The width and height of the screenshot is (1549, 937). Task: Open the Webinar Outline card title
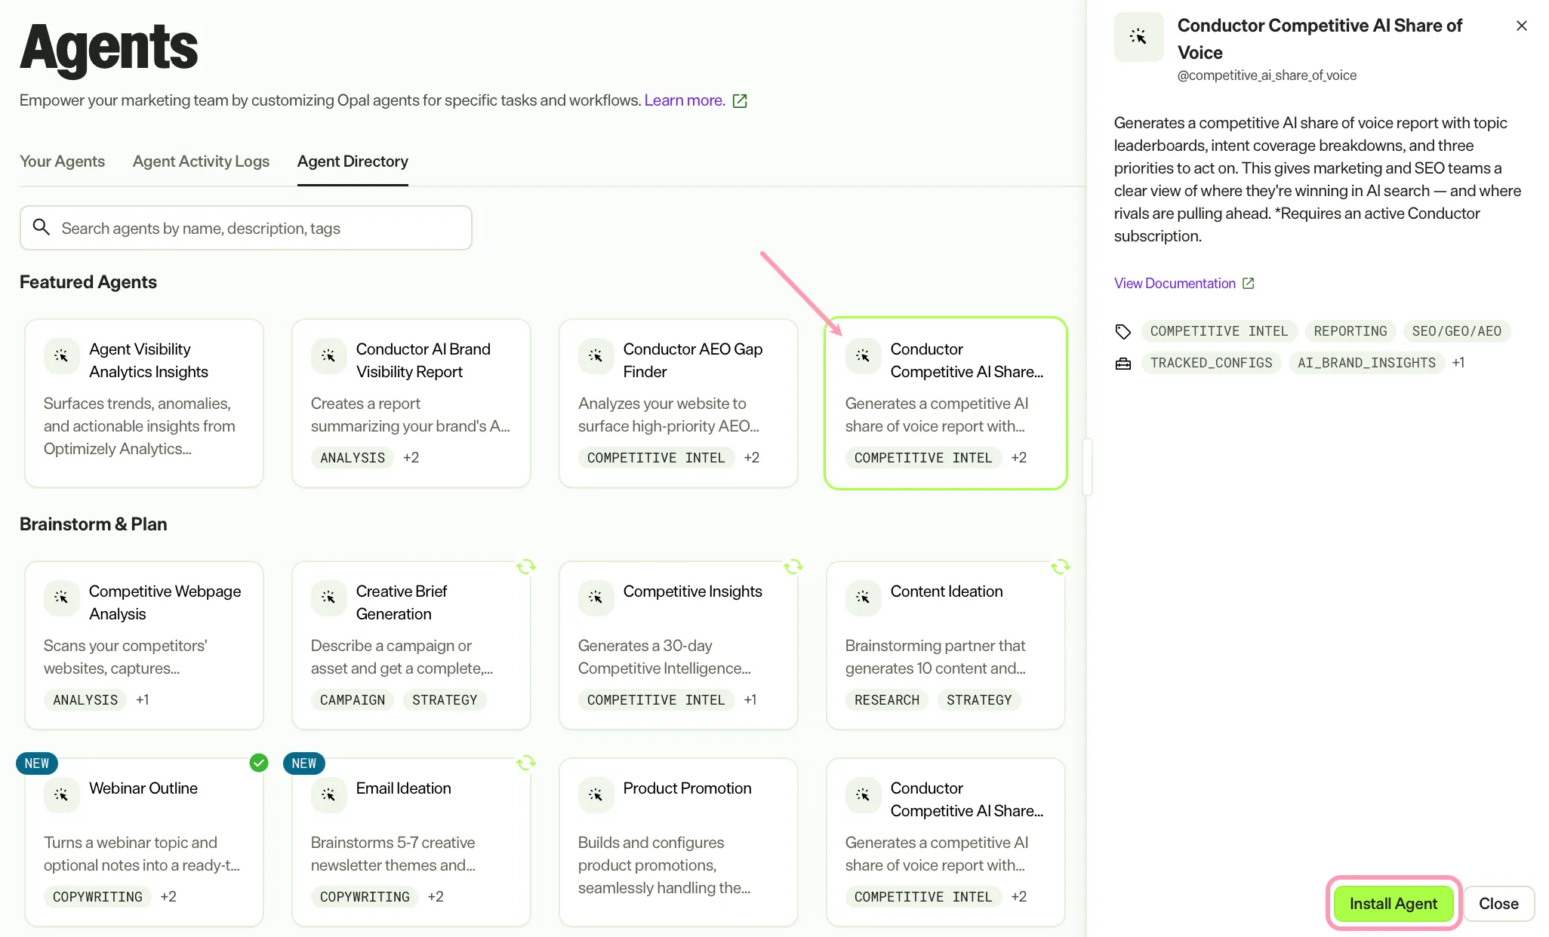click(x=143, y=788)
